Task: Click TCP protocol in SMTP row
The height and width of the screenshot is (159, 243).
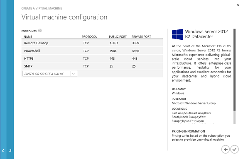Action: click(86, 66)
